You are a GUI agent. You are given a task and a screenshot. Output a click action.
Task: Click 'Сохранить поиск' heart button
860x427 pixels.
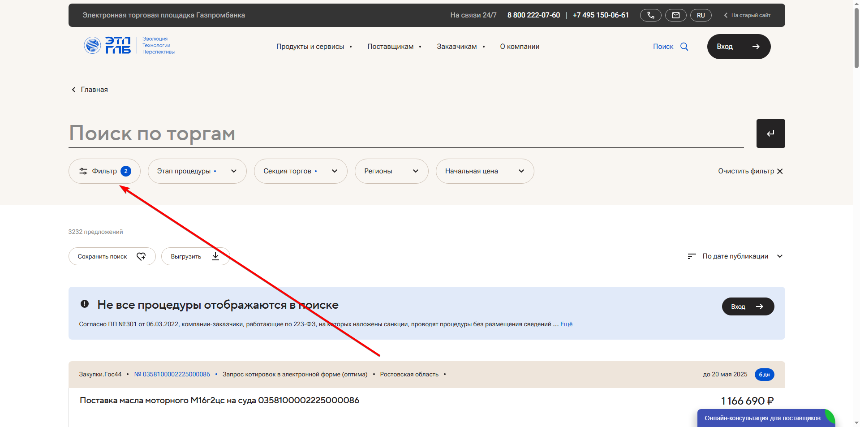[x=112, y=256]
